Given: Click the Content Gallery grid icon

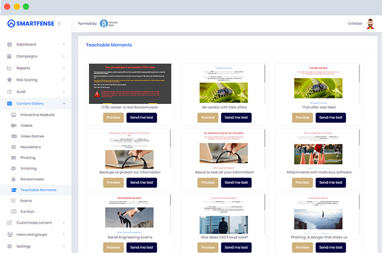Looking at the screenshot, I should tap(10, 103).
